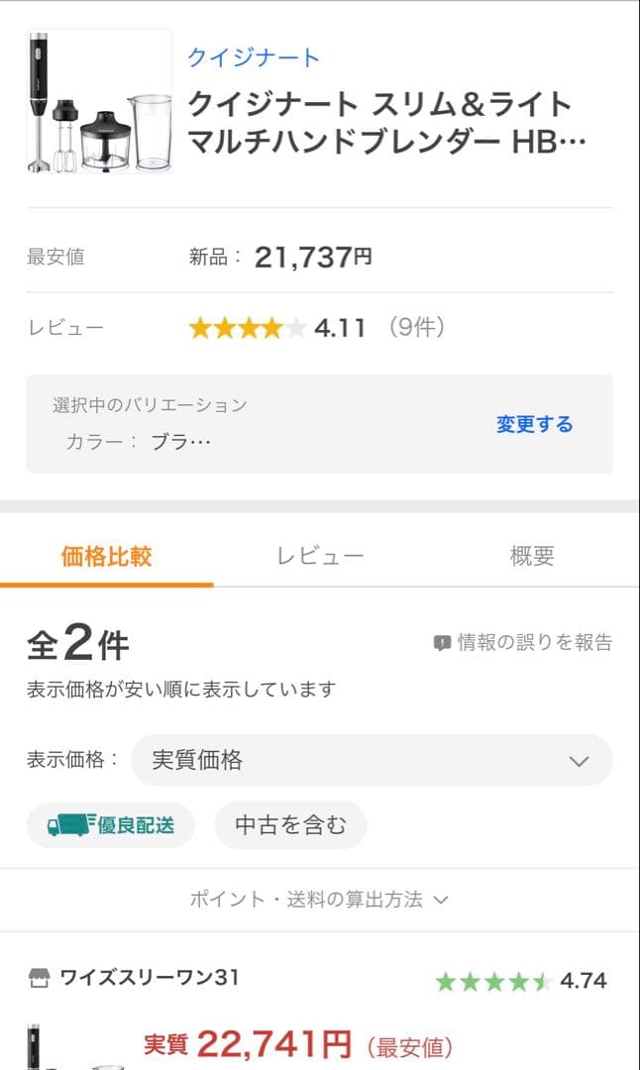
Task: Select the 価格比較 tab
Action: click(x=106, y=556)
